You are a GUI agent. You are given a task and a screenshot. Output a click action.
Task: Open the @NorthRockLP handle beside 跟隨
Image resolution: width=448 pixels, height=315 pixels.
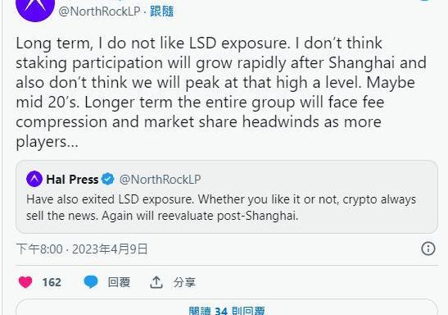[99, 11]
